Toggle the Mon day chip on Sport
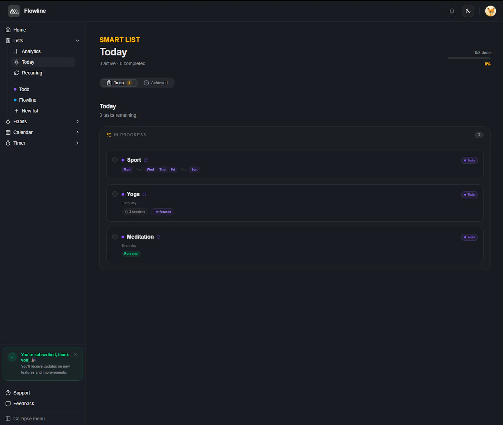The image size is (503, 425). coord(127,169)
